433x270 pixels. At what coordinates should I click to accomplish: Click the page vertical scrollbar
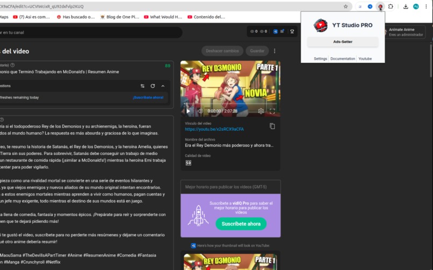tap(431, 61)
